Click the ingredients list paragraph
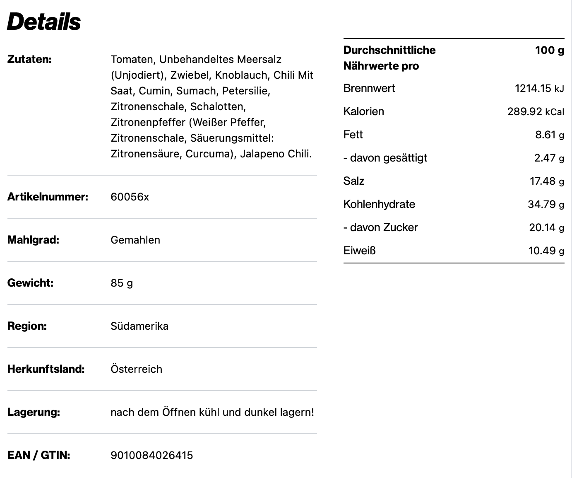The image size is (572, 478). 212,106
